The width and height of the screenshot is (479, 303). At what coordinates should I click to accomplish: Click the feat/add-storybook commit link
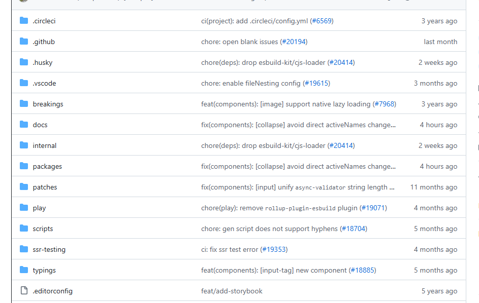click(x=232, y=291)
